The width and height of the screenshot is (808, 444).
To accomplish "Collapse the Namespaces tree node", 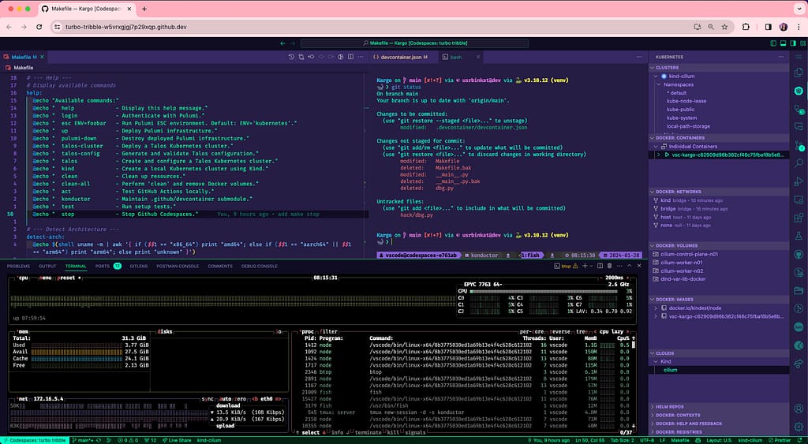I will pos(659,84).
